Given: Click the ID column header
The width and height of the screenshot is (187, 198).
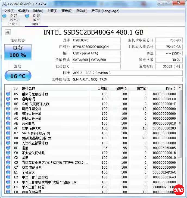Looking at the screenshot, I should (16, 88).
